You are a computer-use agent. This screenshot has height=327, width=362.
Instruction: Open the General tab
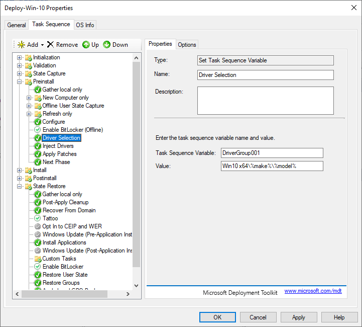(17, 25)
